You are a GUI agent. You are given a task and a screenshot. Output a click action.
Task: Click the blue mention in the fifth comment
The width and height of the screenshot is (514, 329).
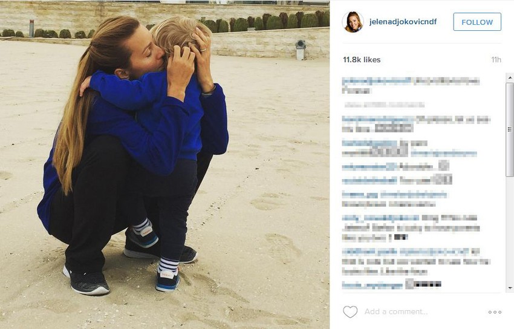[414, 195]
